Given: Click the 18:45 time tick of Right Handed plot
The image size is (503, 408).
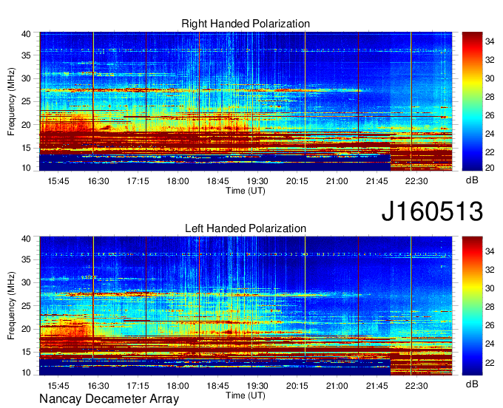Looking at the screenshot, I should click(x=217, y=181).
